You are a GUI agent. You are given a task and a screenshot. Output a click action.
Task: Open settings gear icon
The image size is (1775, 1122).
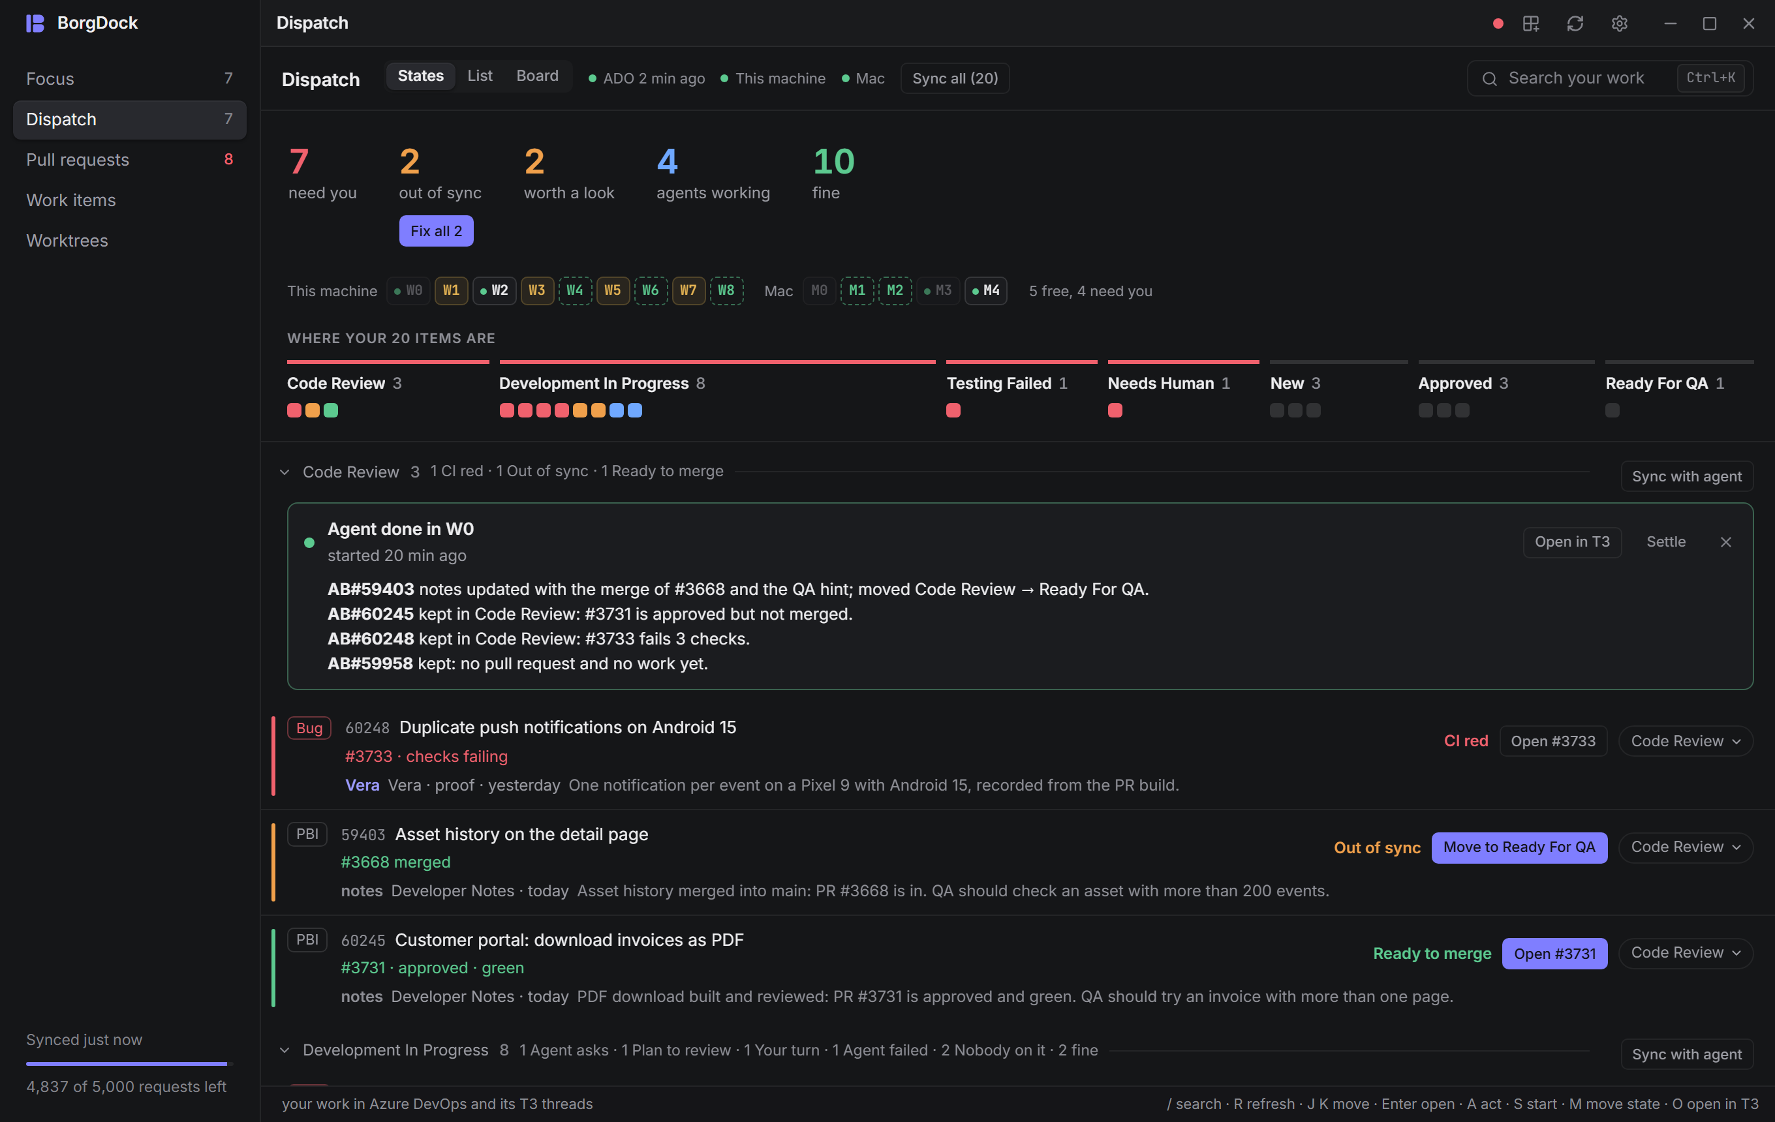[1619, 23]
